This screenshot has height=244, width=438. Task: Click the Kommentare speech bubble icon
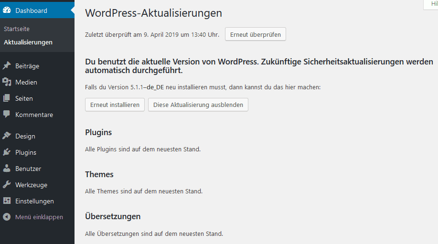[x=7, y=114]
